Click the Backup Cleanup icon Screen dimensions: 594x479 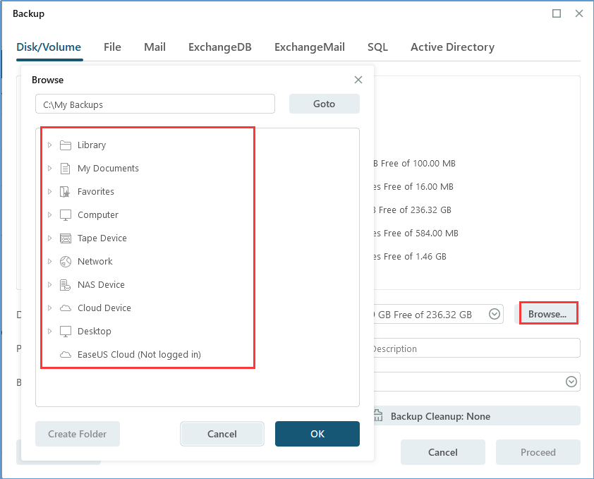point(377,416)
